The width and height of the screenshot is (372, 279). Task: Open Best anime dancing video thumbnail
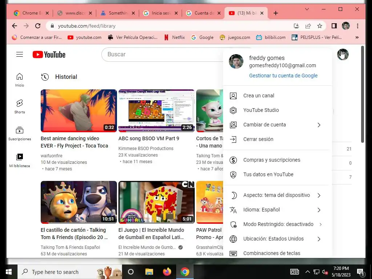[x=79, y=110]
